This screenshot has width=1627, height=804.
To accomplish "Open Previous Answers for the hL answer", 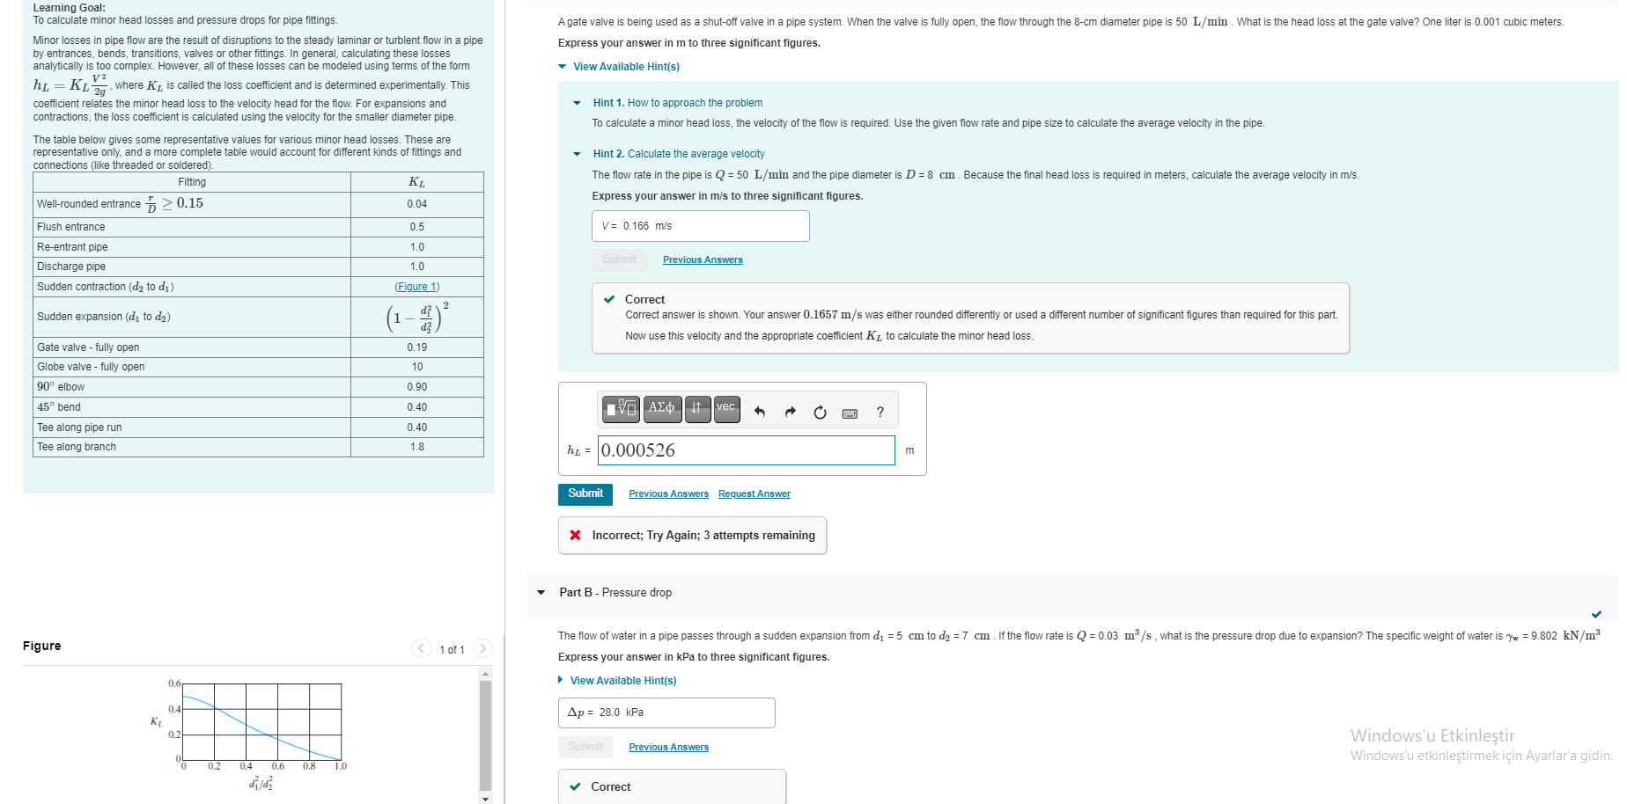I will [x=668, y=493].
